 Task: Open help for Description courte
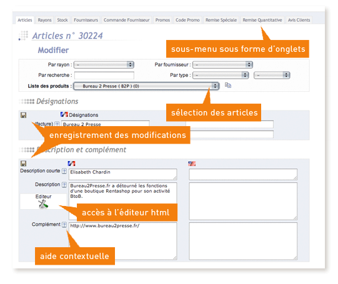click(x=64, y=171)
